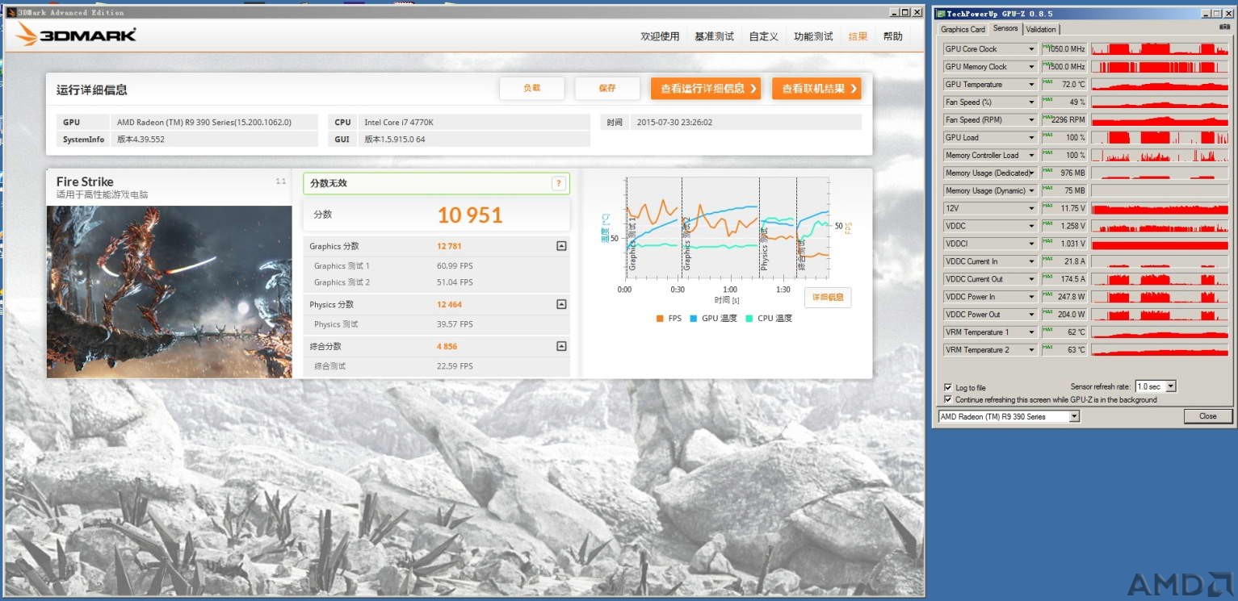
Task: Collapse the 综合分数 section arrow
Action: [561, 346]
